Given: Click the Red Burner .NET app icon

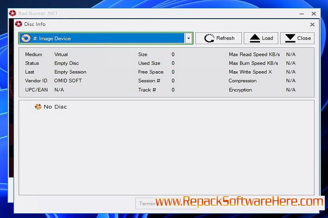Looking at the screenshot, I should click(x=13, y=13).
